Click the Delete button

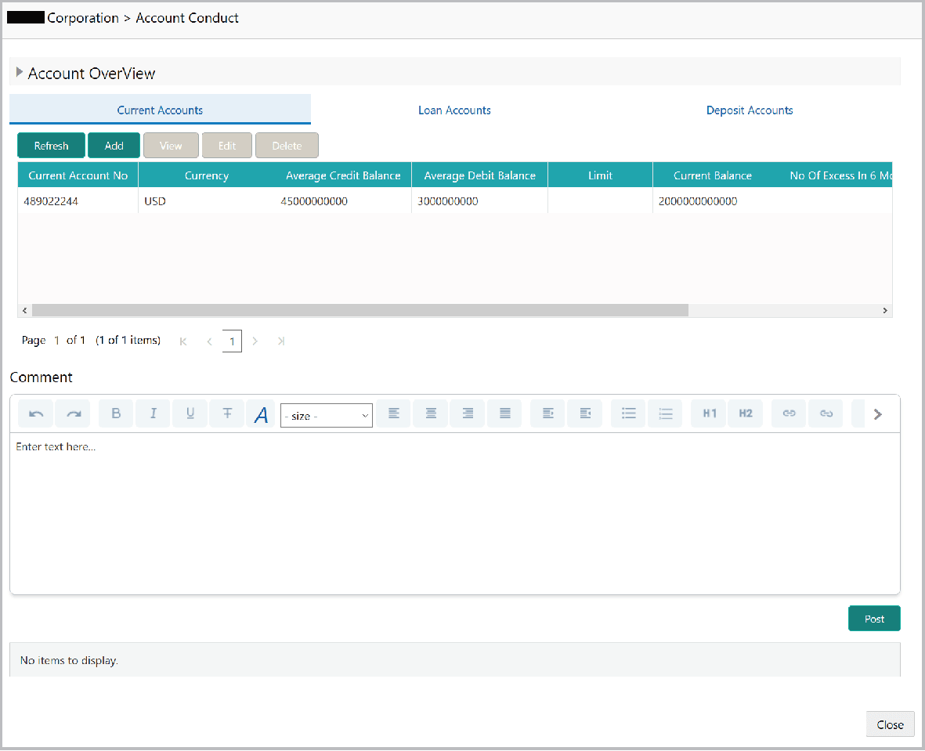pos(287,146)
